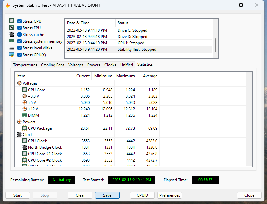This screenshot has width=267, height=204.
Task: Click the Status column header in log
Action: coord(164,23)
